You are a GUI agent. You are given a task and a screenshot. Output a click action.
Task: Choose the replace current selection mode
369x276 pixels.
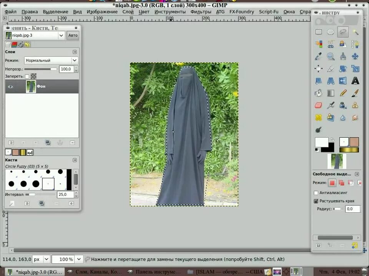pyautogui.click(x=332, y=182)
